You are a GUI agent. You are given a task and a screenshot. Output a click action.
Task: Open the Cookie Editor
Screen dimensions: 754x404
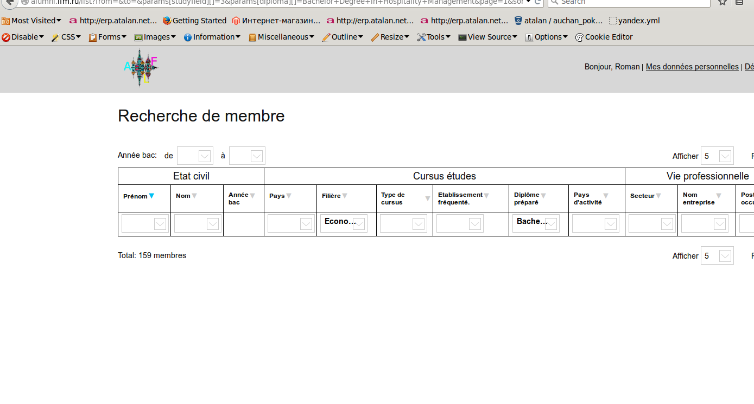coord(604,37)
